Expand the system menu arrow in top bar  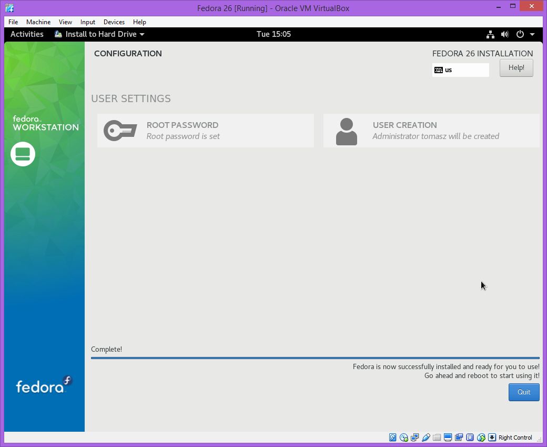coord(532,34)
